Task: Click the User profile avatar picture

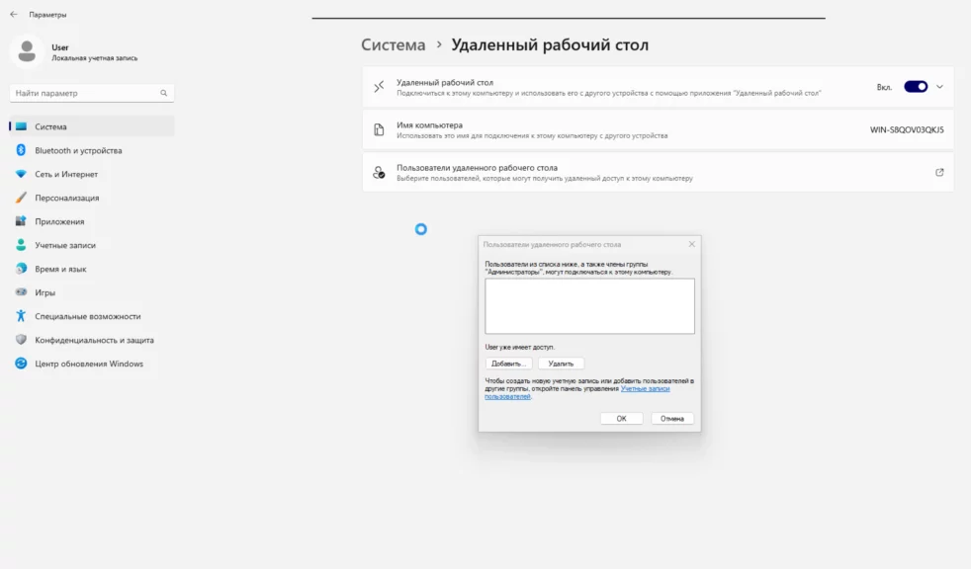Action: tap(27, 52)
